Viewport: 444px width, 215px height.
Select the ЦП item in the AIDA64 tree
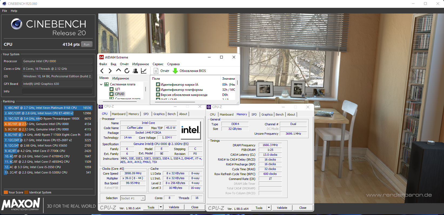117,89
